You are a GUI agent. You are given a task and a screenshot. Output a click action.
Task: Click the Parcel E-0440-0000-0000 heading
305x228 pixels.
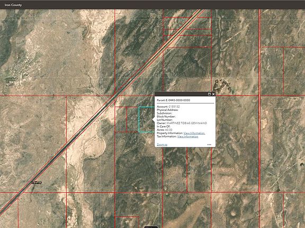[x=173, y=100]
